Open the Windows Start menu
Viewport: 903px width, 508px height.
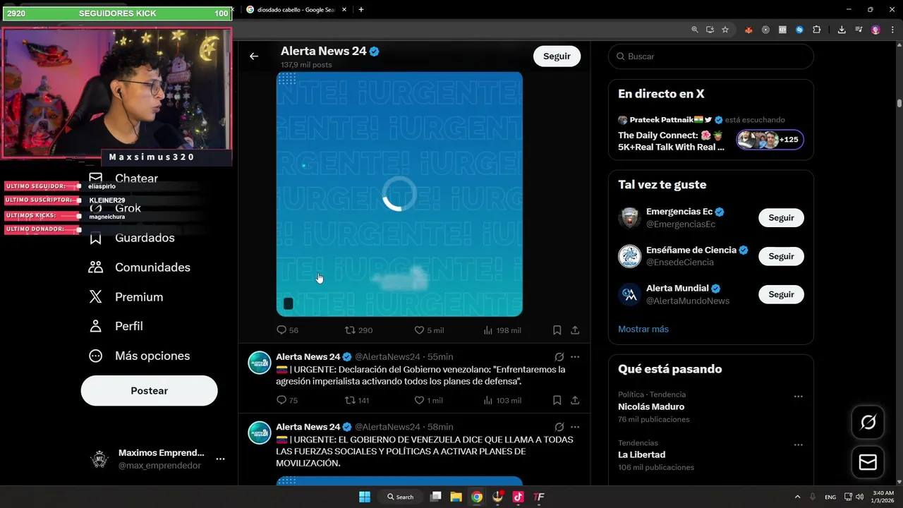pos(365,497)
